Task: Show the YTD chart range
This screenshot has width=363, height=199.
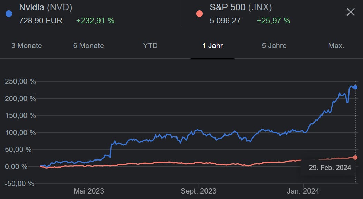Action: tap(151, 46)
